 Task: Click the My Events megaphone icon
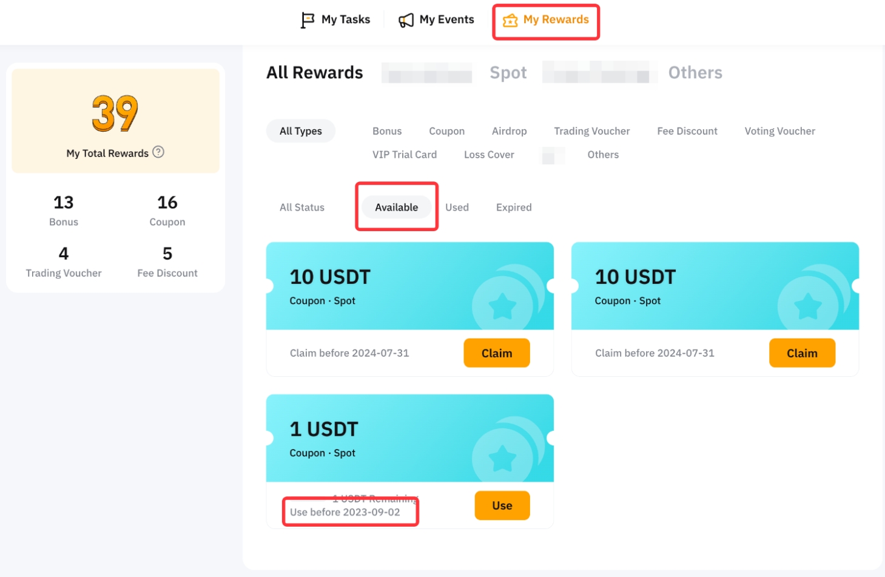point(406,21)
